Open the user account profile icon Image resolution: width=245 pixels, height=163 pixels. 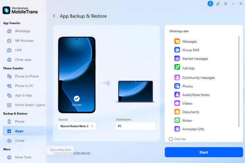pos(210,4)
